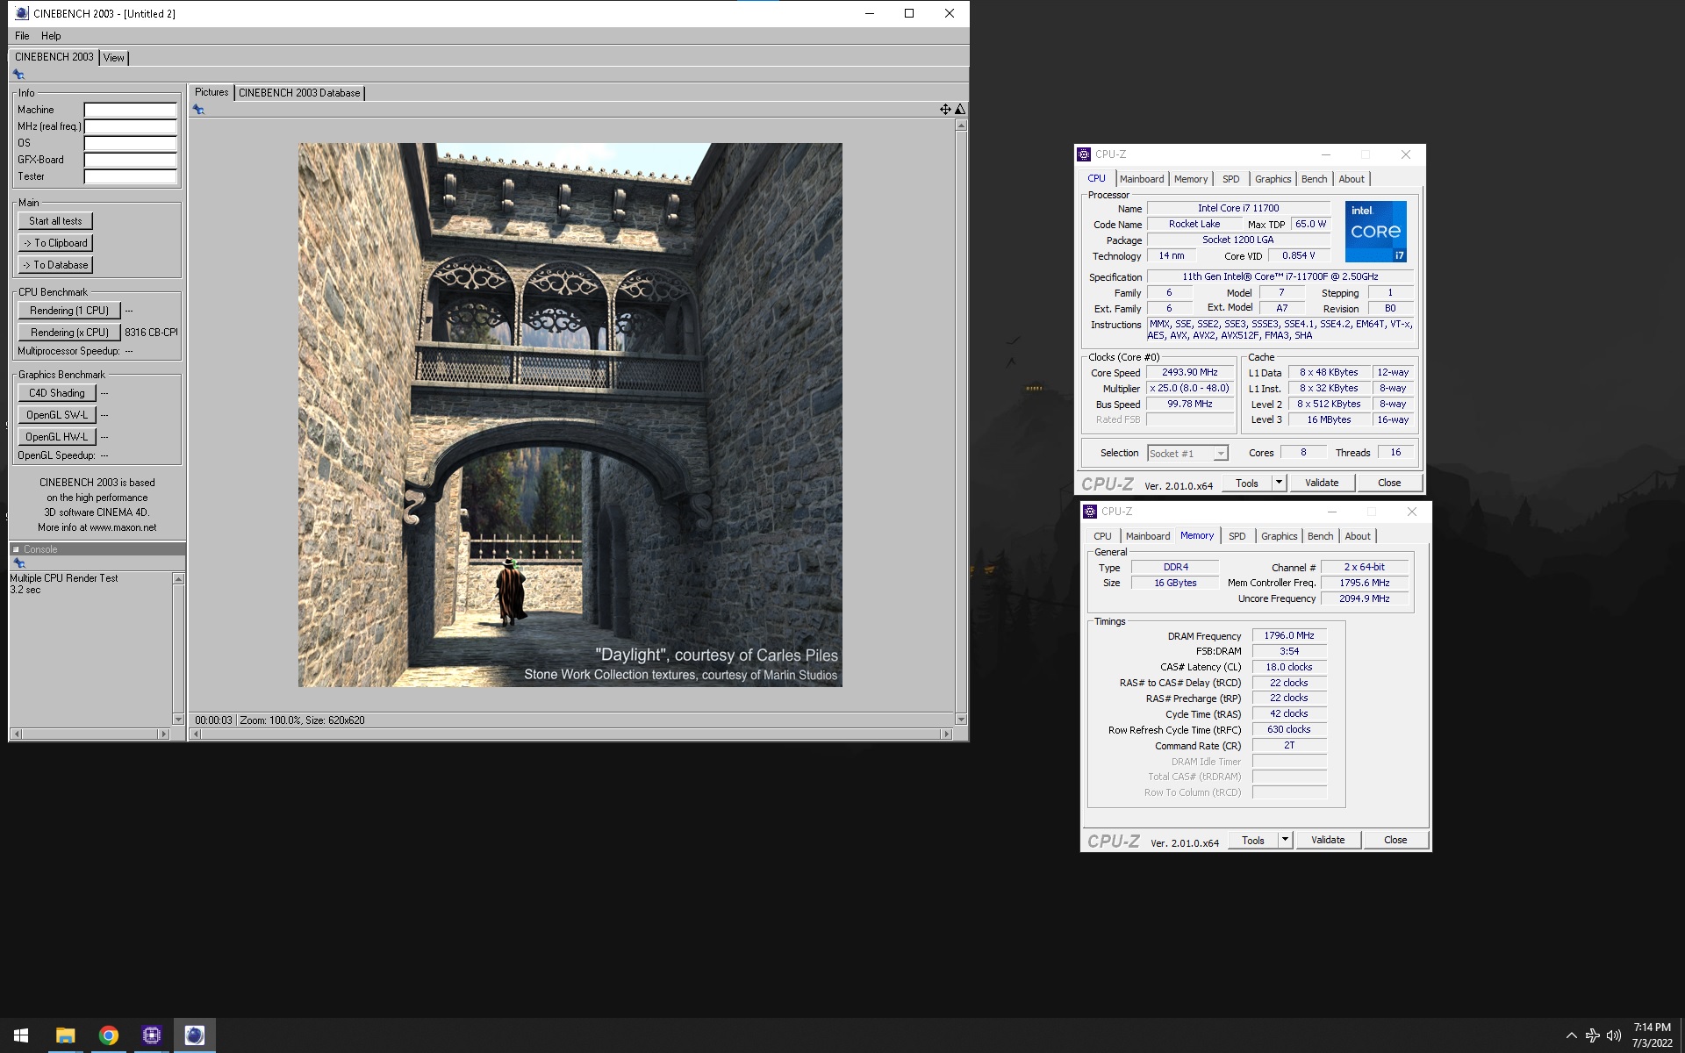Click Memory tab in lower CPU-Z window
The width and height of the screenshot is (1685, 1053).
click(1197, 535)
